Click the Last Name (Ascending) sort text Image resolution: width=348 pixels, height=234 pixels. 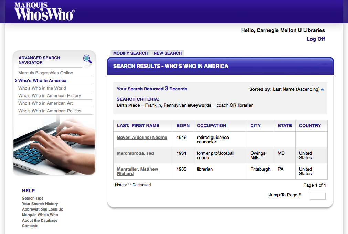296,89
